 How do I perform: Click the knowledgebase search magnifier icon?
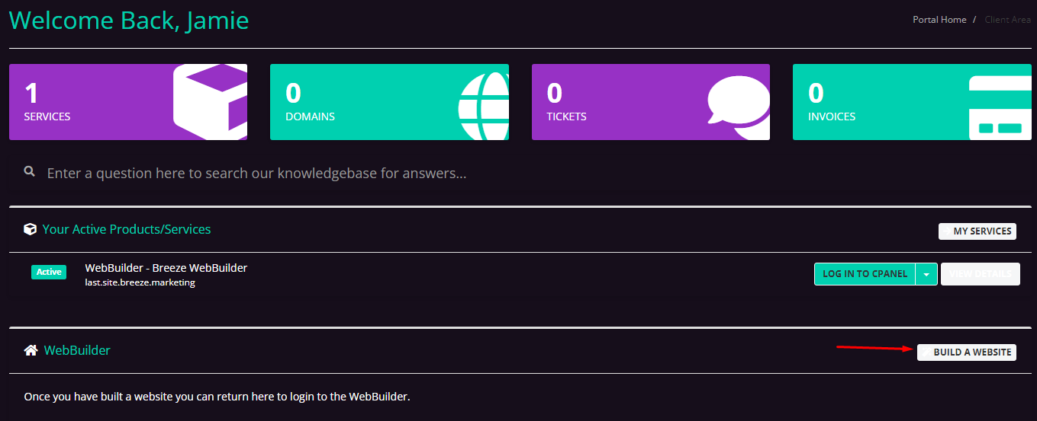(x=30, y=172)
